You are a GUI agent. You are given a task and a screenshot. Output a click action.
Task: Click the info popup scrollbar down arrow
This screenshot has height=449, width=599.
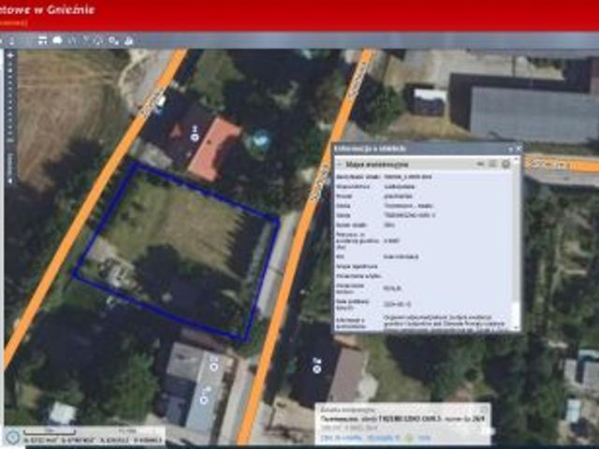pyautogui.click(x=516, y=327)
